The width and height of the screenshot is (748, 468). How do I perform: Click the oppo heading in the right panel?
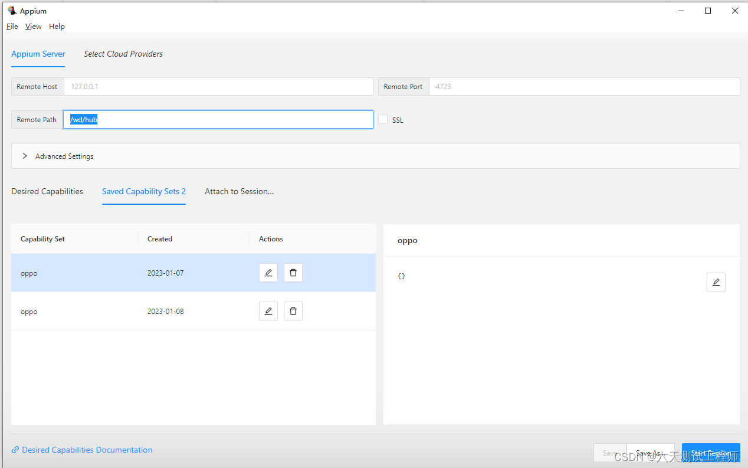408,241
